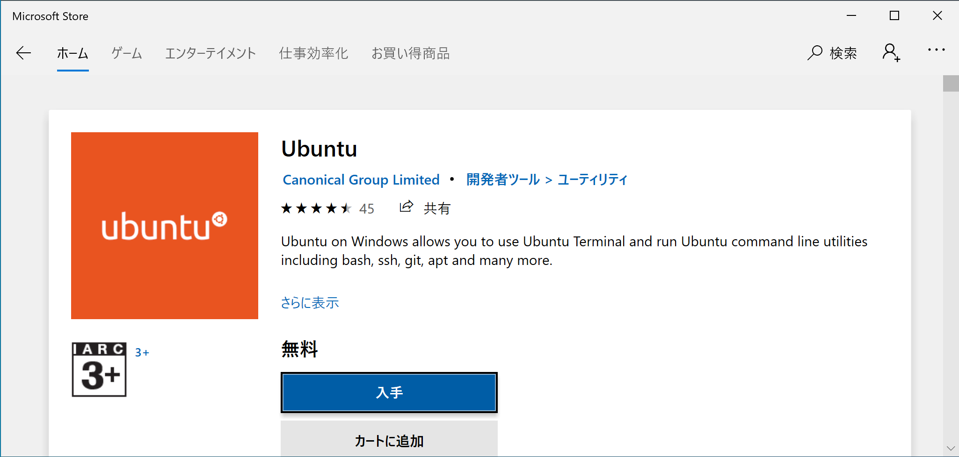Click the orange Ubuntu logo image
Viewport: 959px width, 457px height.
click(x=164, y=225)
